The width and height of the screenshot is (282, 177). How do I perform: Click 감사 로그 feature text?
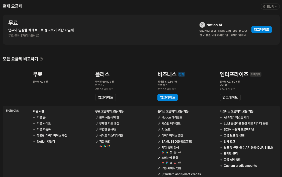tap(229, 142)
